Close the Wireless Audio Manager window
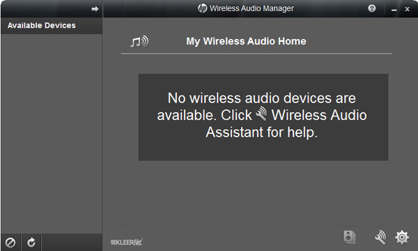The height and width of the screenshot is (251, 418). [x=407, y=9]
